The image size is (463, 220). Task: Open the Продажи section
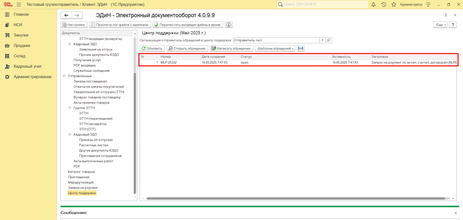22,46
